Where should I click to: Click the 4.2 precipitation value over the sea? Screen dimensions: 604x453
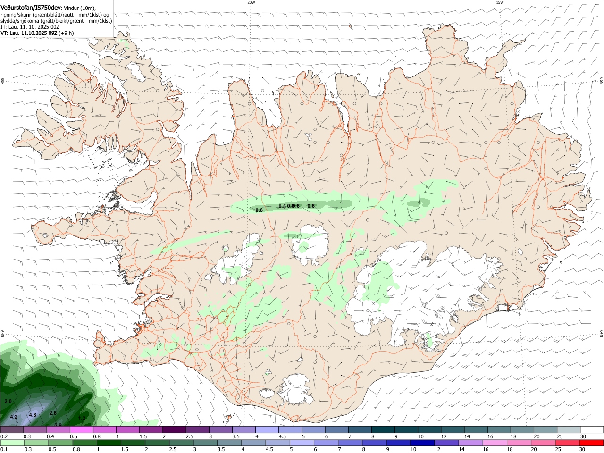point(14,417)
